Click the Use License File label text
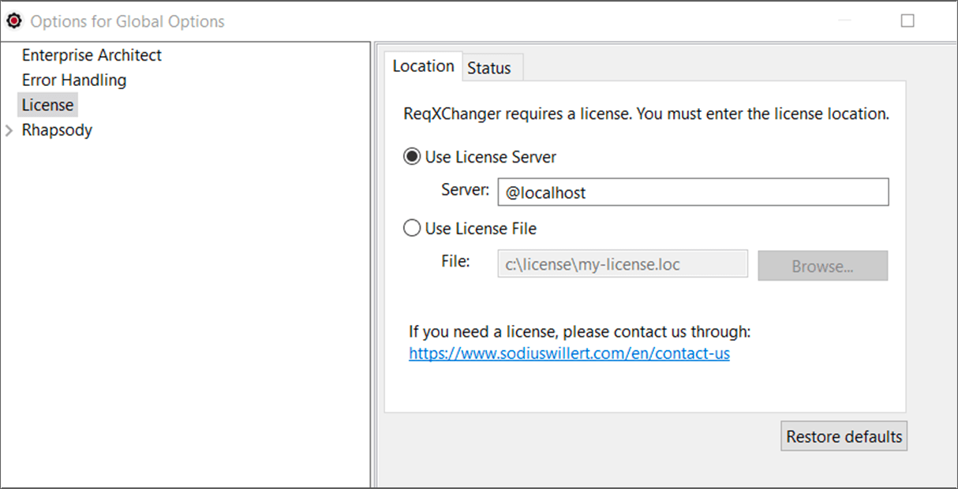The image size is (958, 489). 481,228
